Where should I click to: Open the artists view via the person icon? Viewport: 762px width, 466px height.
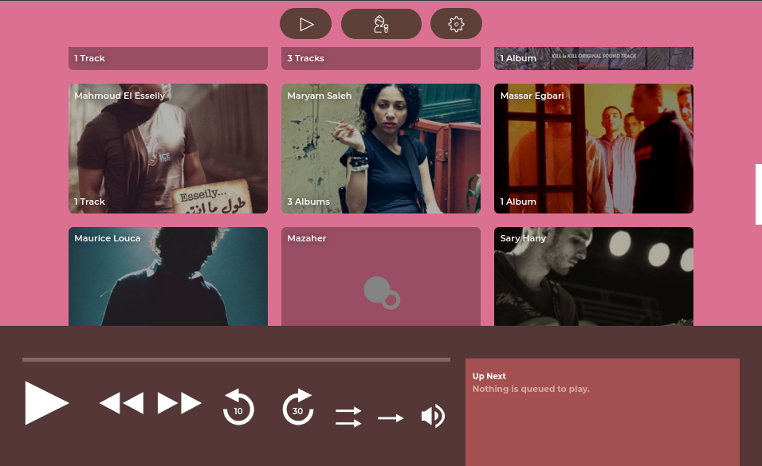pyautogui.click(x=381, y=23)
